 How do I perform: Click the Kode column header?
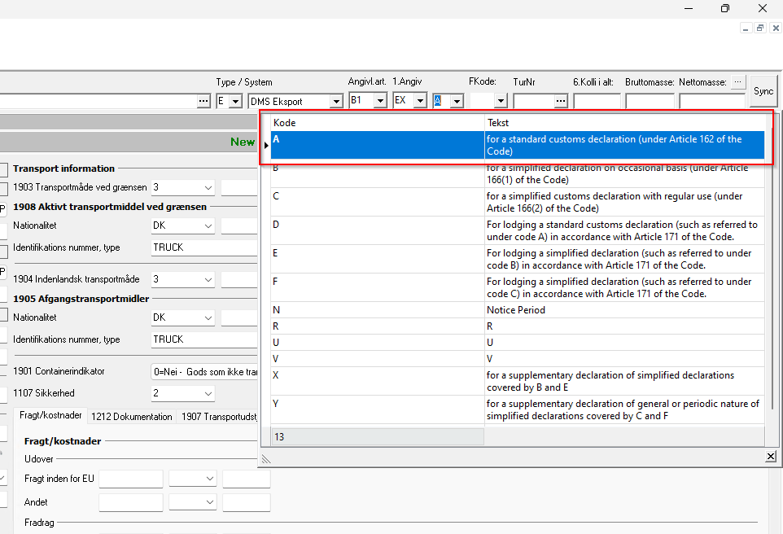tap(377, 123)
